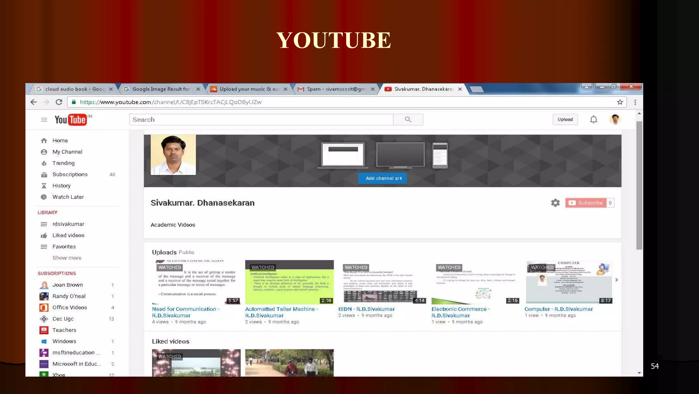Play the first Liked videos thumbnail
Screen dimensions: 699x394
tap(196, 363)
